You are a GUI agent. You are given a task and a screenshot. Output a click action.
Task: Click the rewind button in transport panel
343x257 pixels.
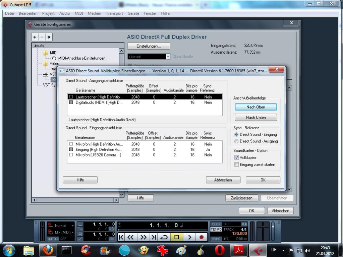(130, 237)
